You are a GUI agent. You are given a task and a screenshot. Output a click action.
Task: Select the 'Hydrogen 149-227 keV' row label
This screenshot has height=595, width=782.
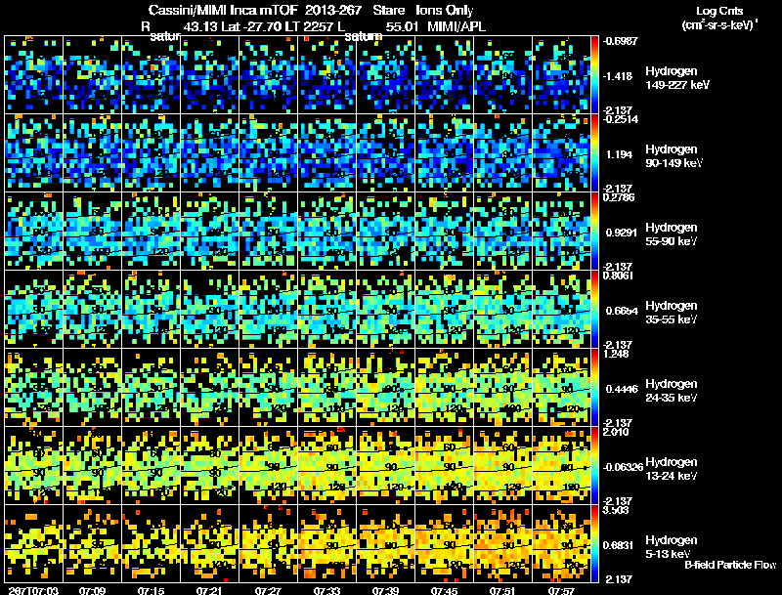(676, 78)
